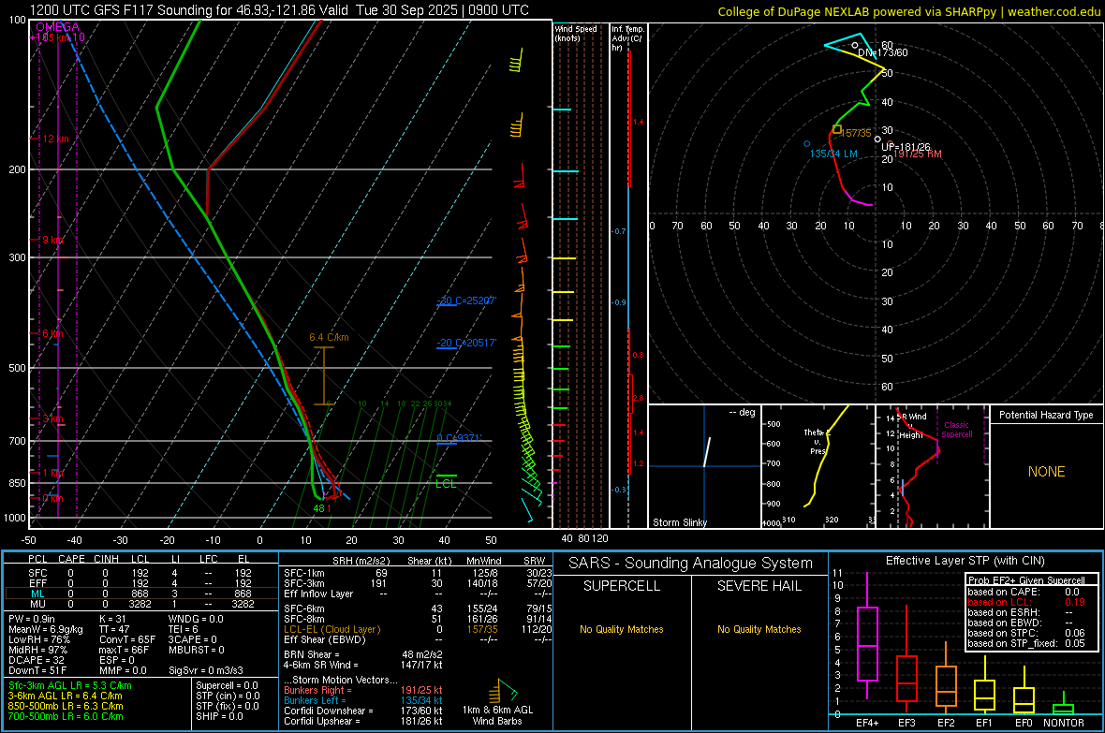Click the 'CINH' column header

click(x=106, y=559)
